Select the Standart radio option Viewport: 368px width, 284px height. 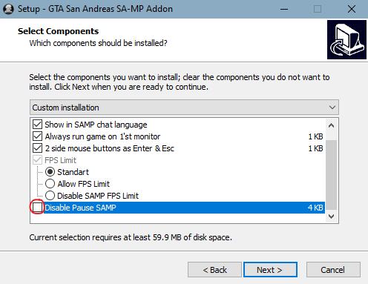tap(50, 172)
